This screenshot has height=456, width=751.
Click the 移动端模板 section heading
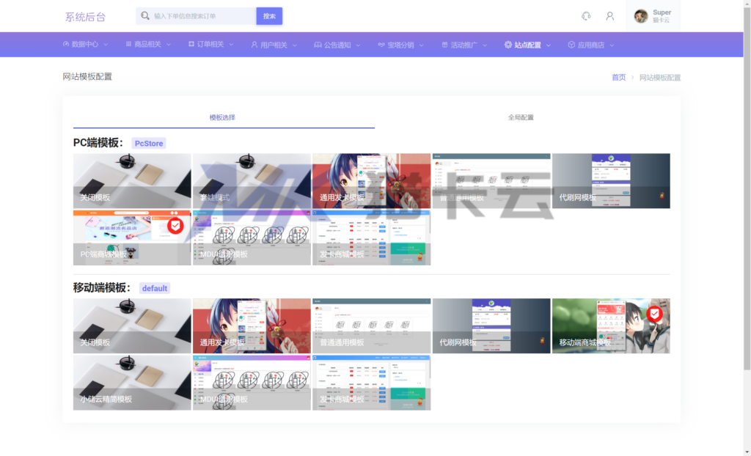point(102,288)
